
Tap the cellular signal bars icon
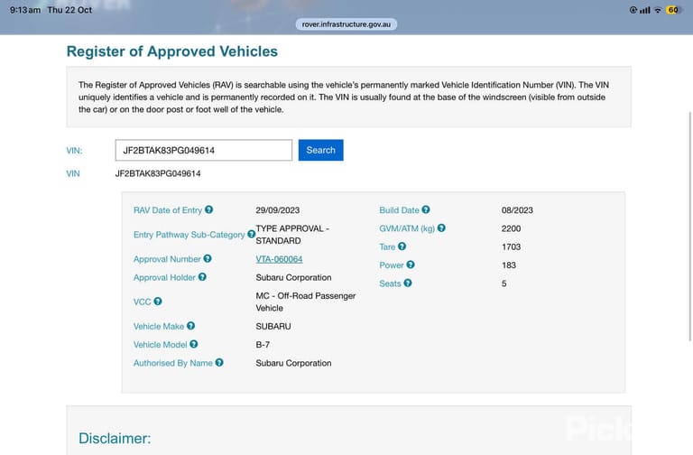[x=645, y=10]
